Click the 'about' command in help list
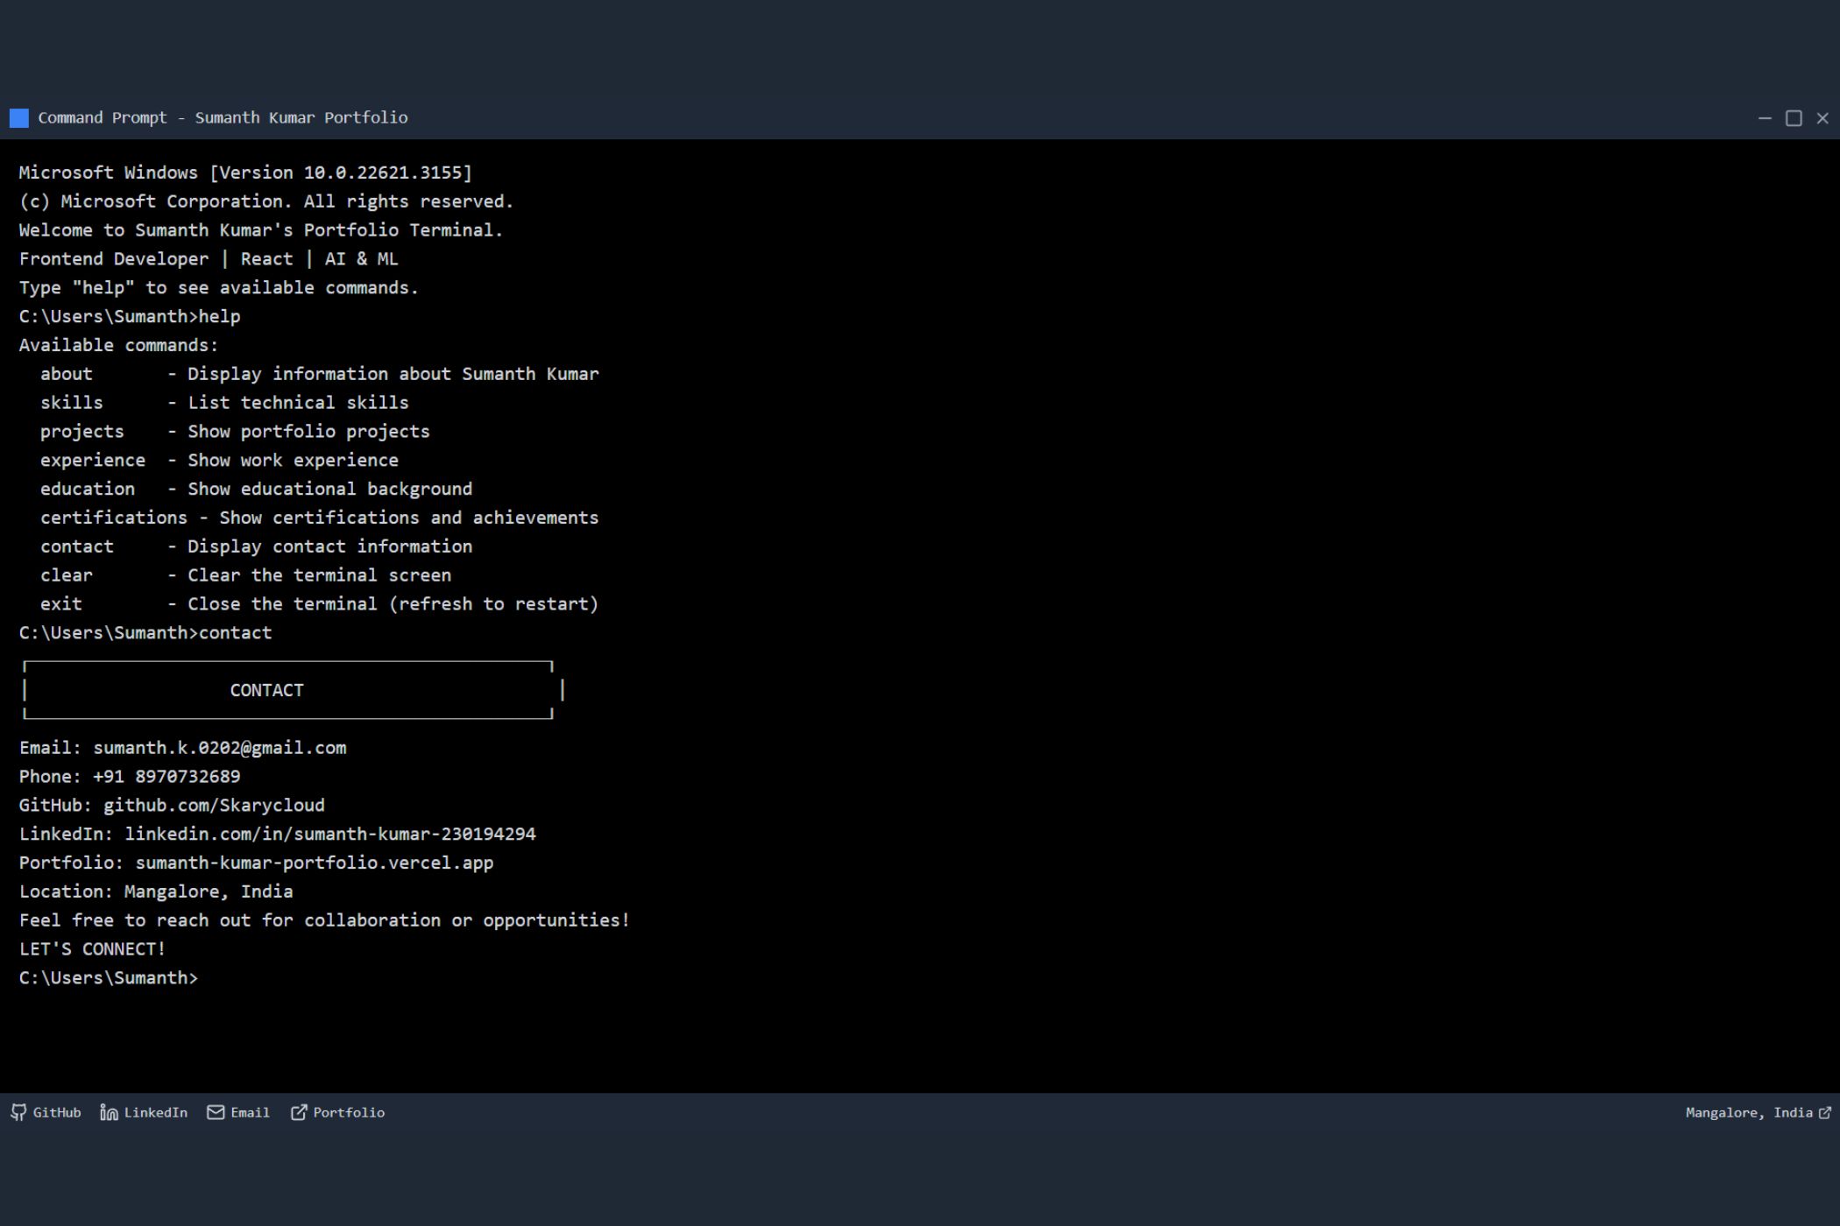1840x1226 pixels. [66, 374]
